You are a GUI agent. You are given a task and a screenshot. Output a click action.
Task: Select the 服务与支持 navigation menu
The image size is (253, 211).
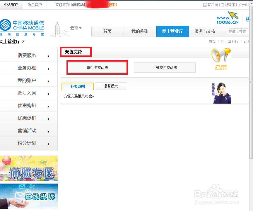205,31
